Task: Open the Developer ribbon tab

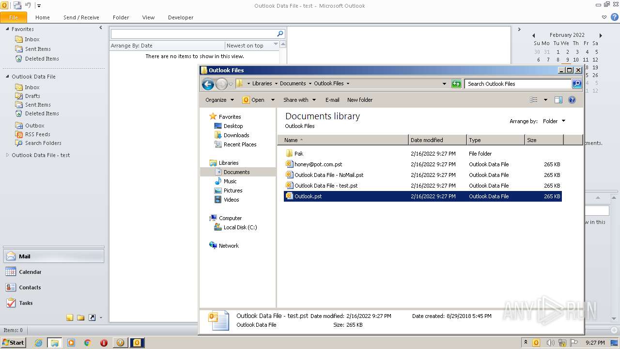Action: 181,17
